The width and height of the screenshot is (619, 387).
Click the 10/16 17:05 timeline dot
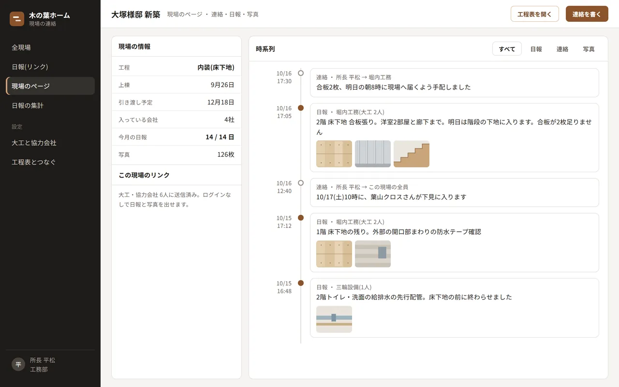click(301, 108)
